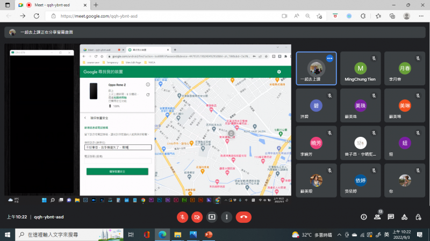The image size is (430, 241).
Task: Open Windows Start menu
Action: pyautogui.click(x=8, y=235)
